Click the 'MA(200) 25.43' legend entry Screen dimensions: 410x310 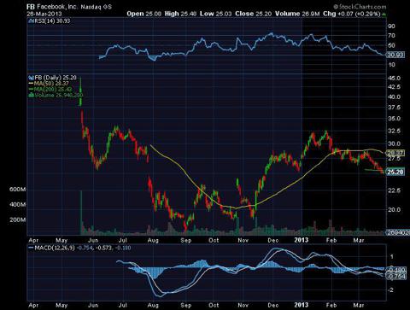[x=53, y=89]
